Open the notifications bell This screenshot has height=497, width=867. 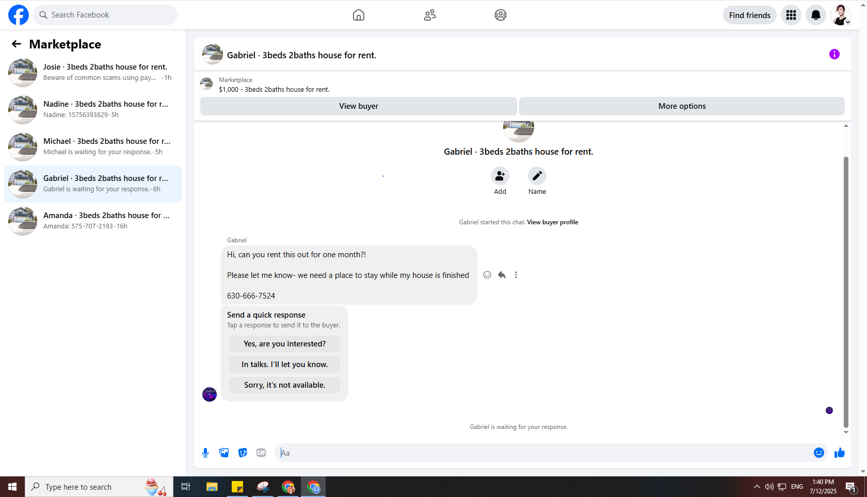click(816, 15)
